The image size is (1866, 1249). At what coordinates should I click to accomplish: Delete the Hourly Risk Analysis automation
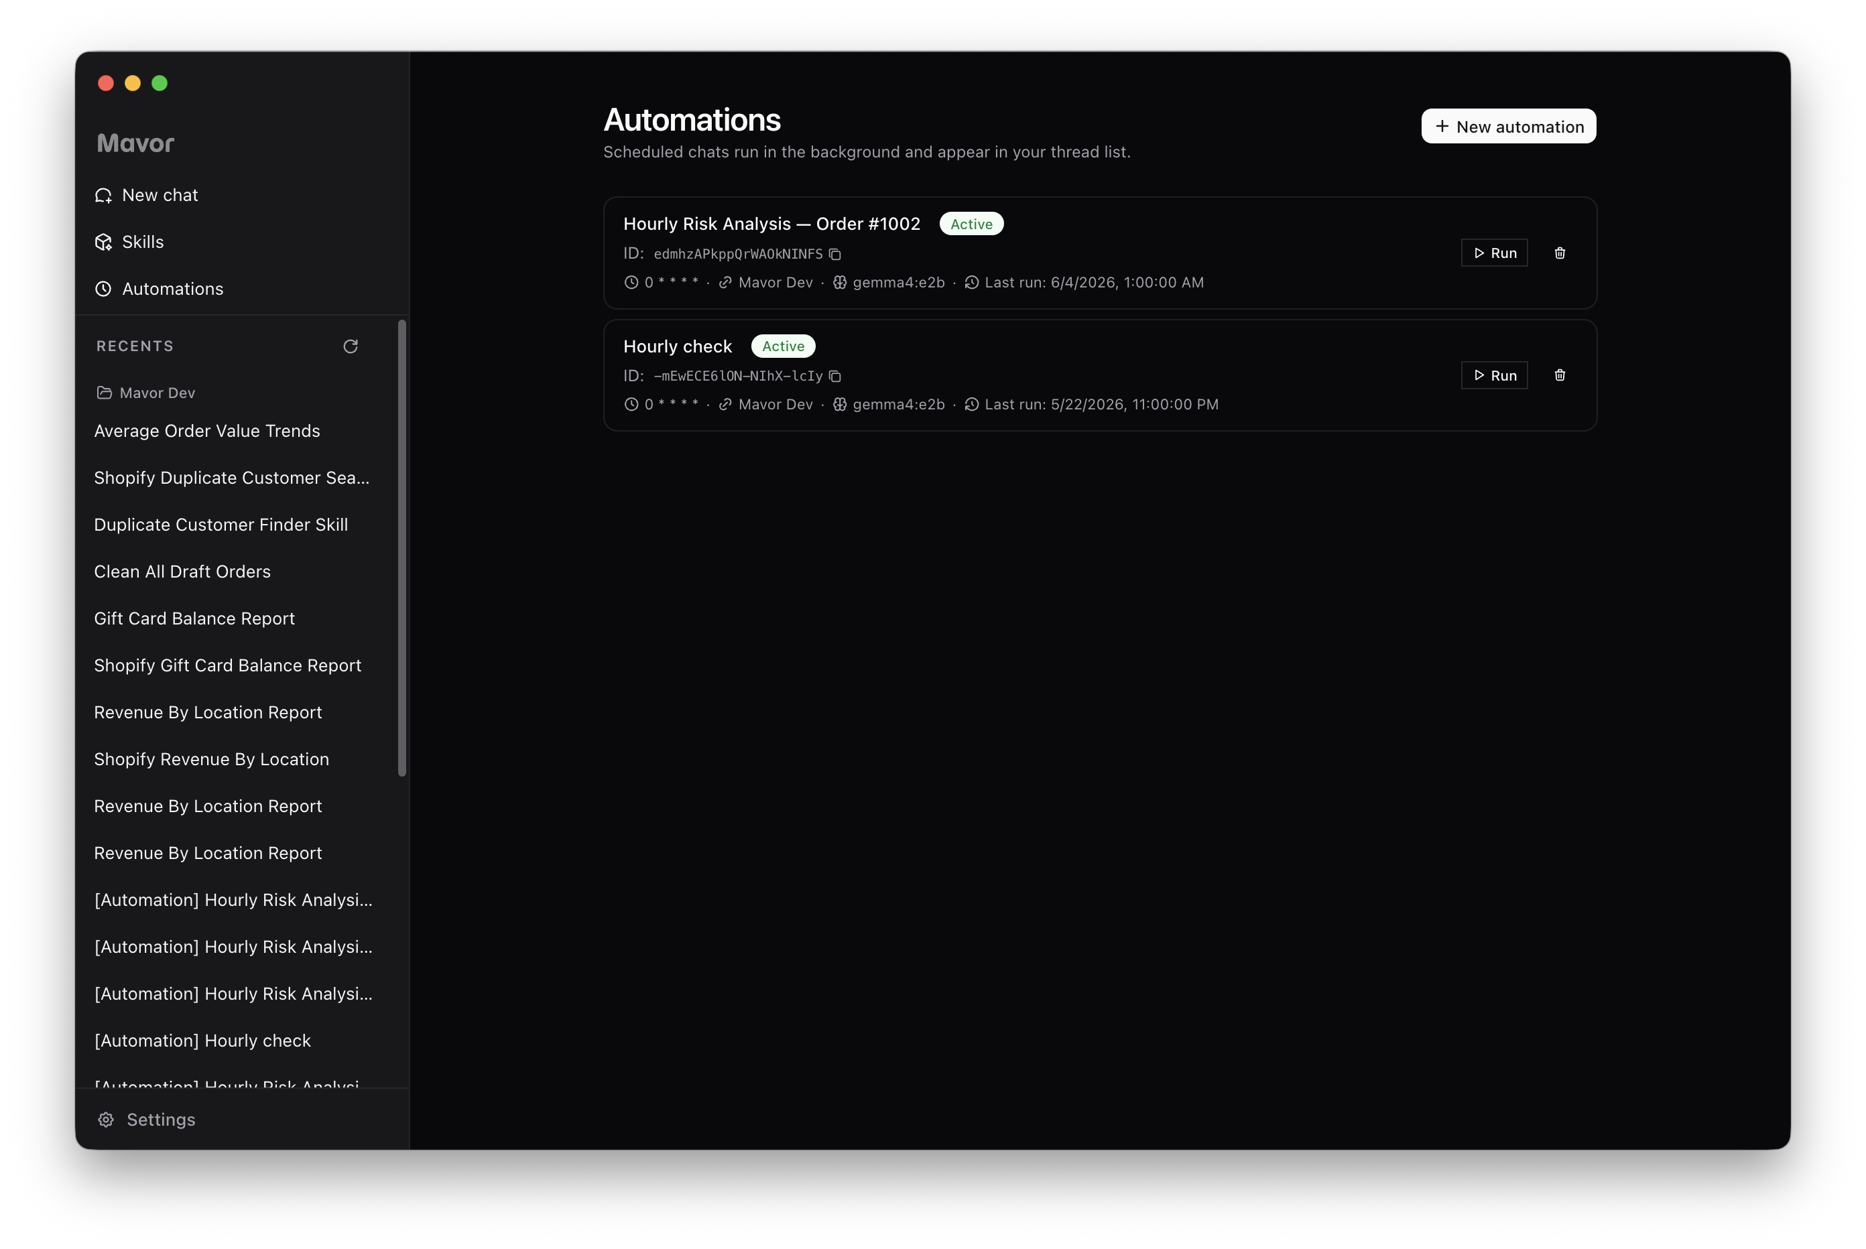click(x=1559, y=253)
